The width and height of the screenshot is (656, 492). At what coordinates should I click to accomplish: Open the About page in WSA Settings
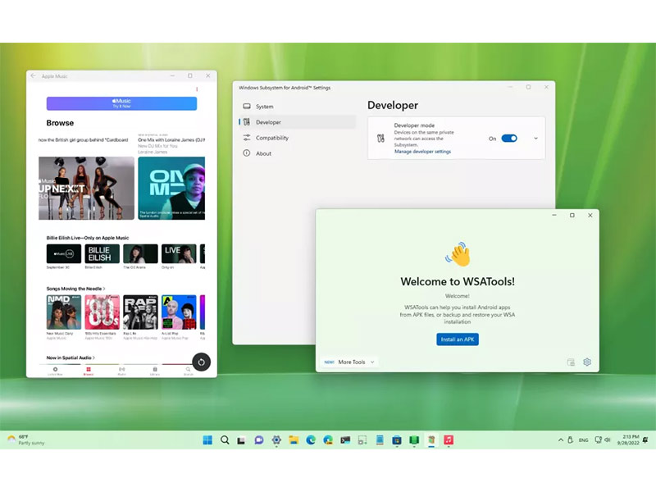pos(298,153)
